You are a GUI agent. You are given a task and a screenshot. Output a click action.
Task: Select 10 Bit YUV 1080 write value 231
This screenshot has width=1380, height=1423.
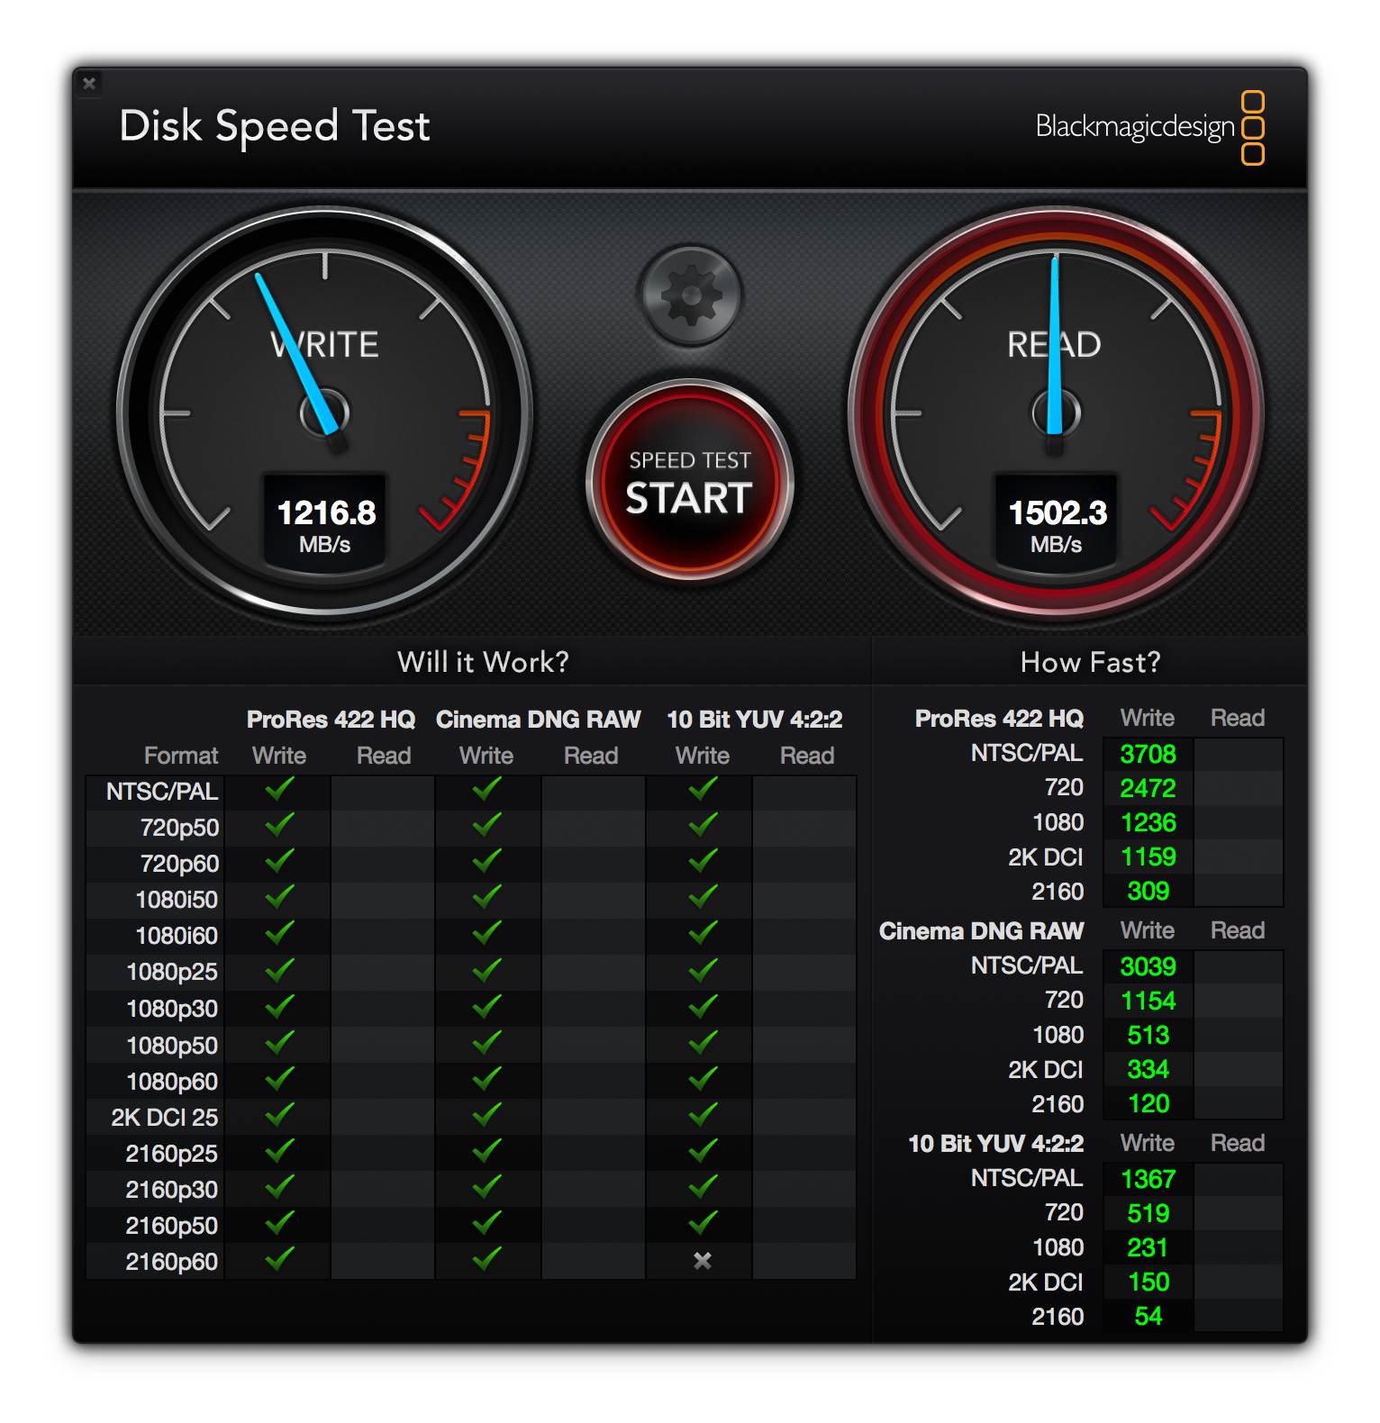click(1148, 1247)
